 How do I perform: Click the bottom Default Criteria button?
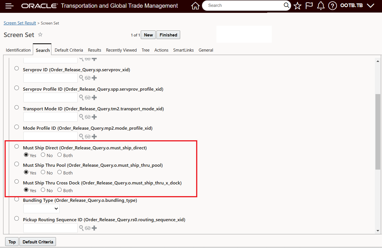[38, 242]
